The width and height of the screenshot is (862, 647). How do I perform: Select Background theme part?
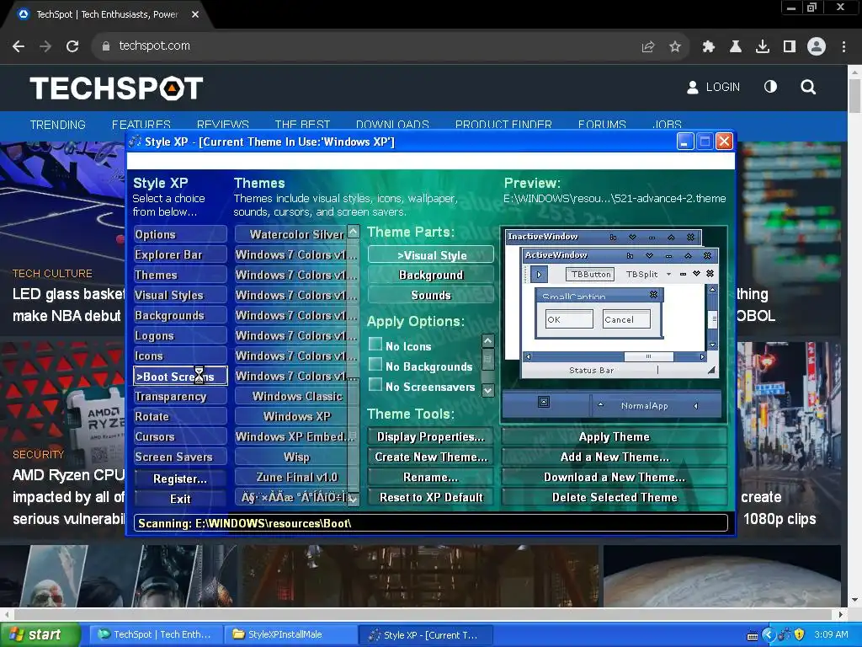click(x=431, y=275)
